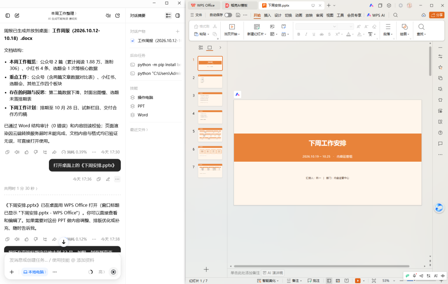Screen dimensions: 448x284
Task: Switch to outline view in slide panel
Action: [x=201, y=48]
